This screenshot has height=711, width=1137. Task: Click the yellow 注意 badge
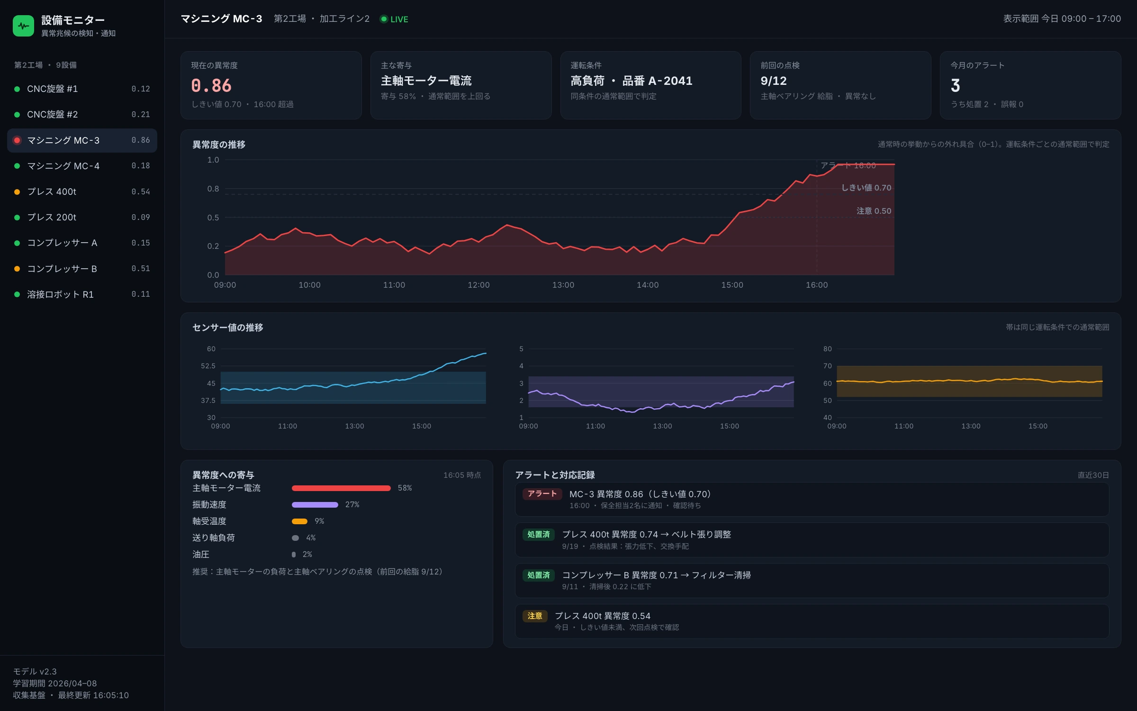[x=535, y=616]
